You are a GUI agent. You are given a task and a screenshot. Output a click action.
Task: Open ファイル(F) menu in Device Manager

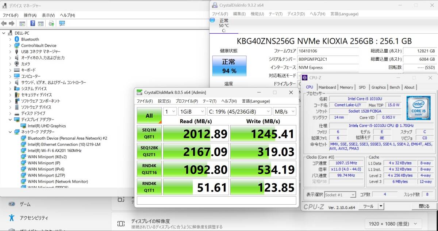(x=10, y=15)
